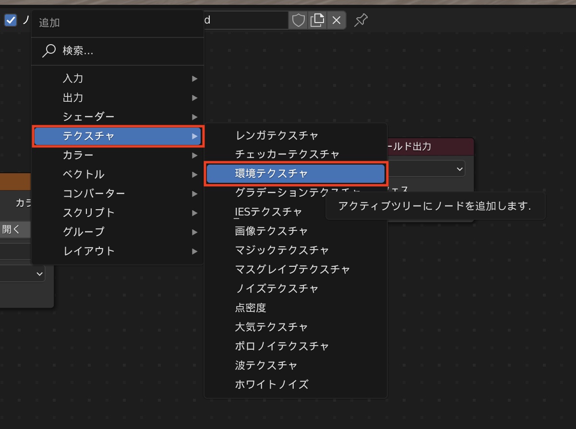Choose ノイズテクスチャ from the list
This screenshot has width=576, height=429.
click(276, 288)
